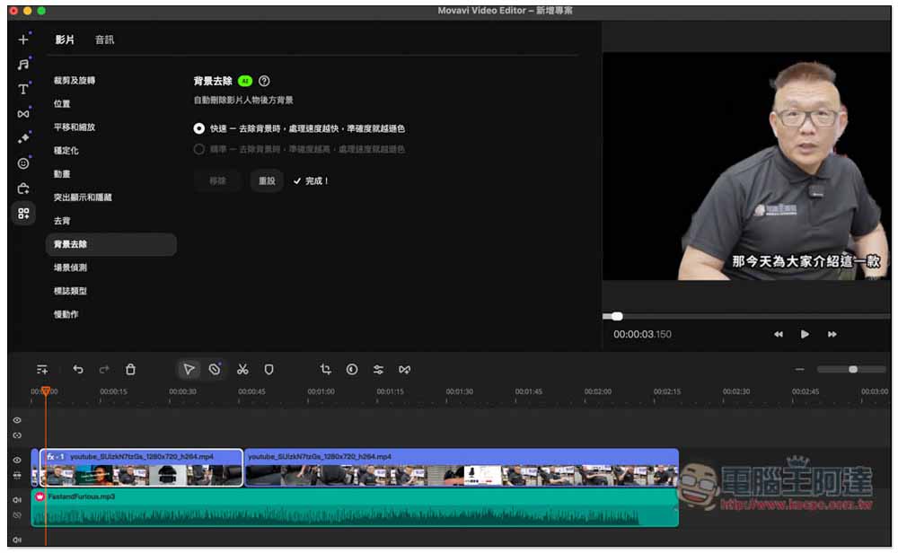Image resolution: width=898 pixels, height=553 pixels.
Task: Open 穩定化 in the tool list
Action: pyautogui.click(x=66, y=151)
